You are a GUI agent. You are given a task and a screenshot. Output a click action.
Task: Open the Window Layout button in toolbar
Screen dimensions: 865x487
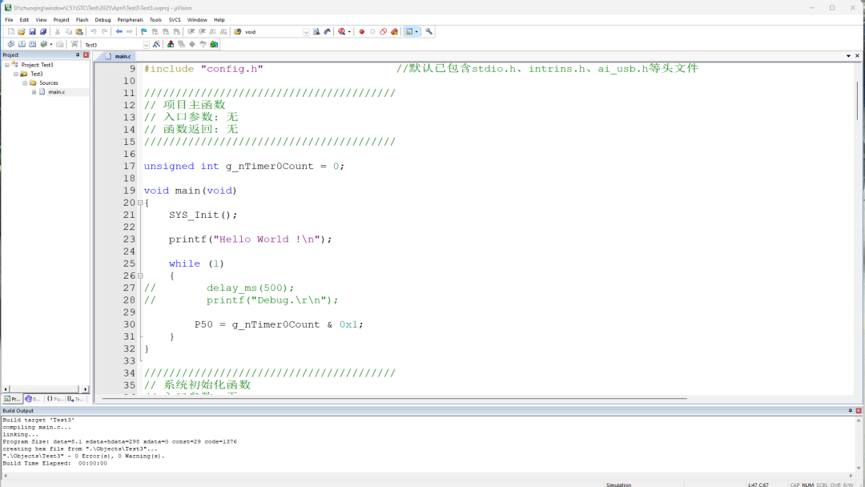pyautogui.click(x=408, y=32)
